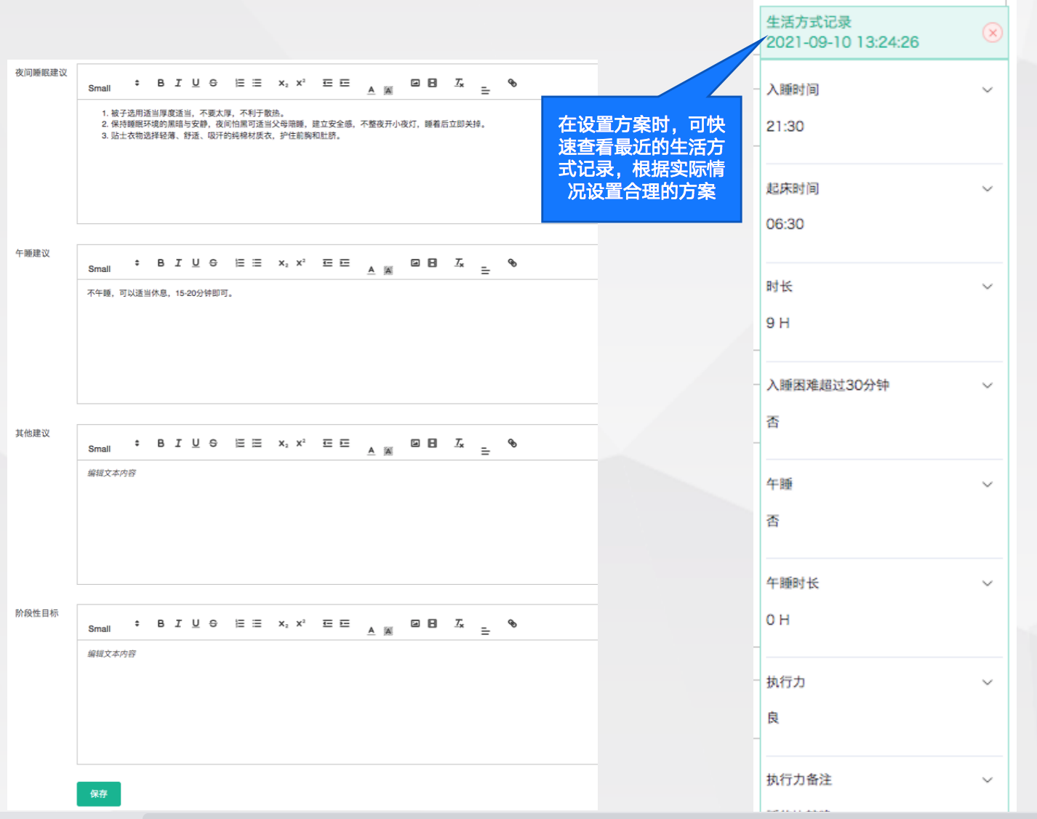Toggle bold in stage goal (阶段性目标) editor

(x=161, y=623)
